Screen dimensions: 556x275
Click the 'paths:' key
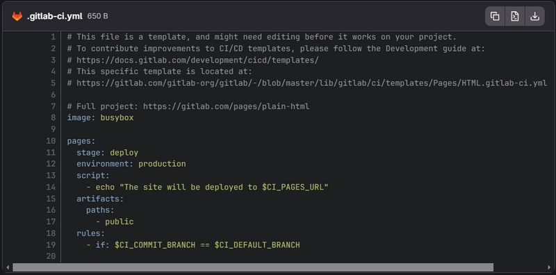click(x=100, y=210)
